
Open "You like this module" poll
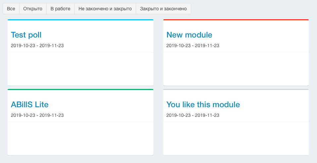tap(203, 105)
